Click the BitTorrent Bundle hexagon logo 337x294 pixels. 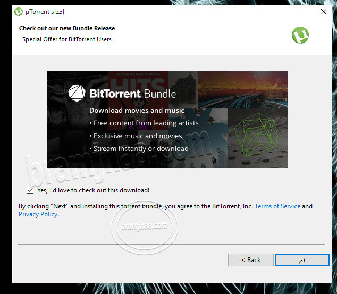(x=77, y=94)
